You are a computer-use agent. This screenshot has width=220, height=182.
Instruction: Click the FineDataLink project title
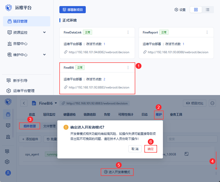[73, 32]
